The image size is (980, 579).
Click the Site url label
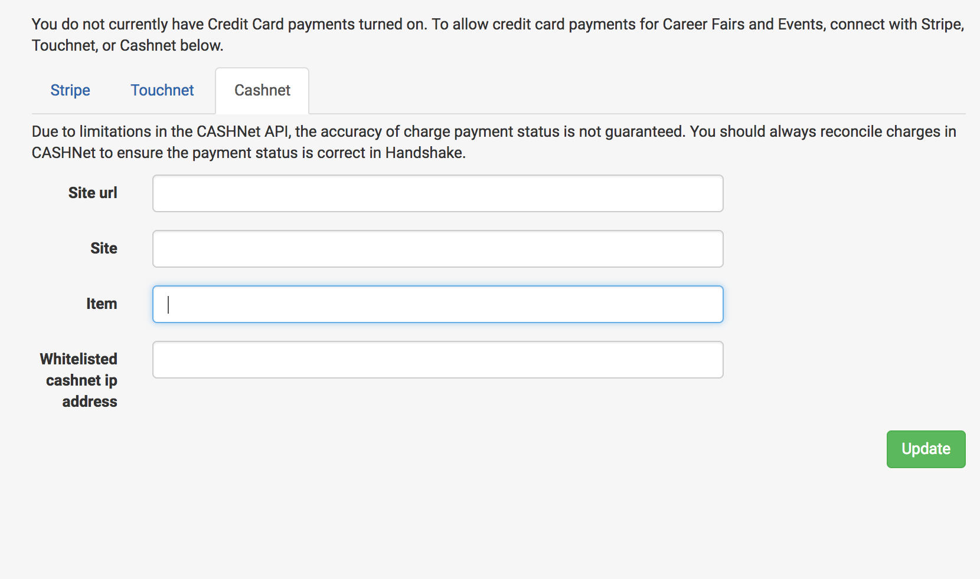92,193
